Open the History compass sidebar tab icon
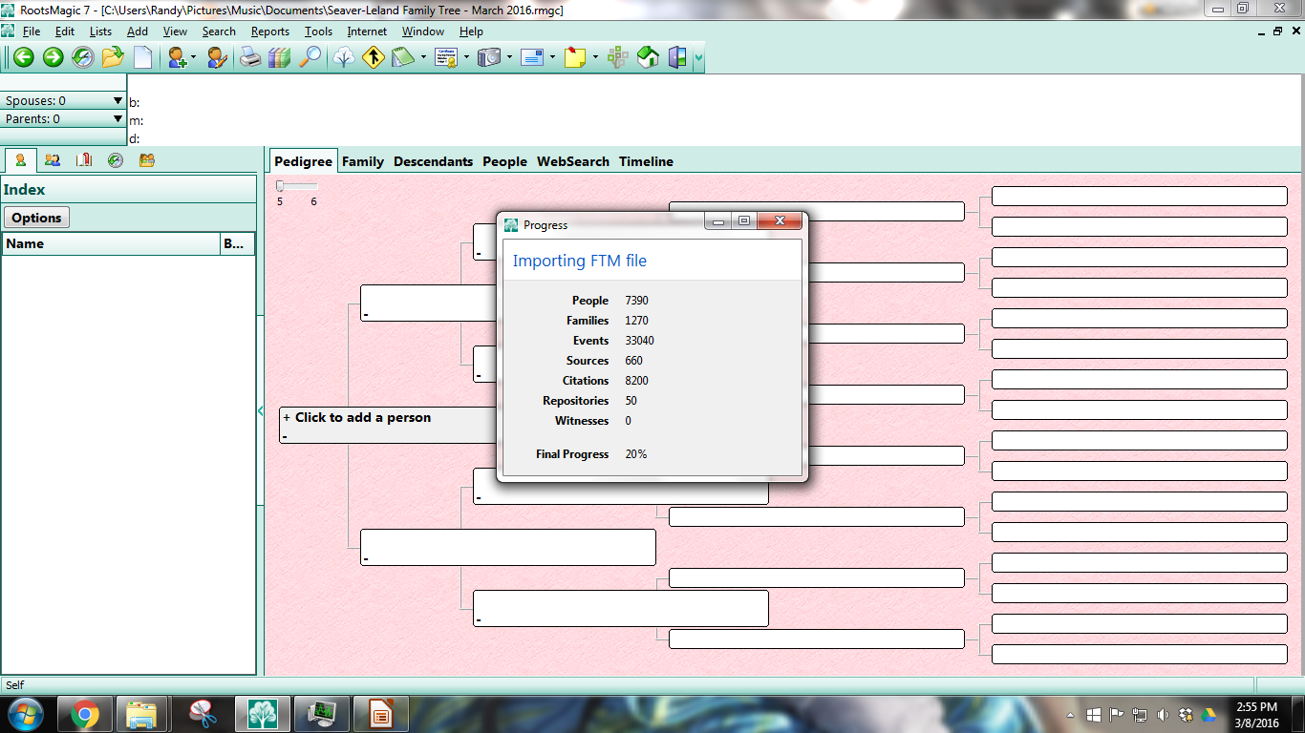Screen dimensions: 1305x733 coord(116,160)
